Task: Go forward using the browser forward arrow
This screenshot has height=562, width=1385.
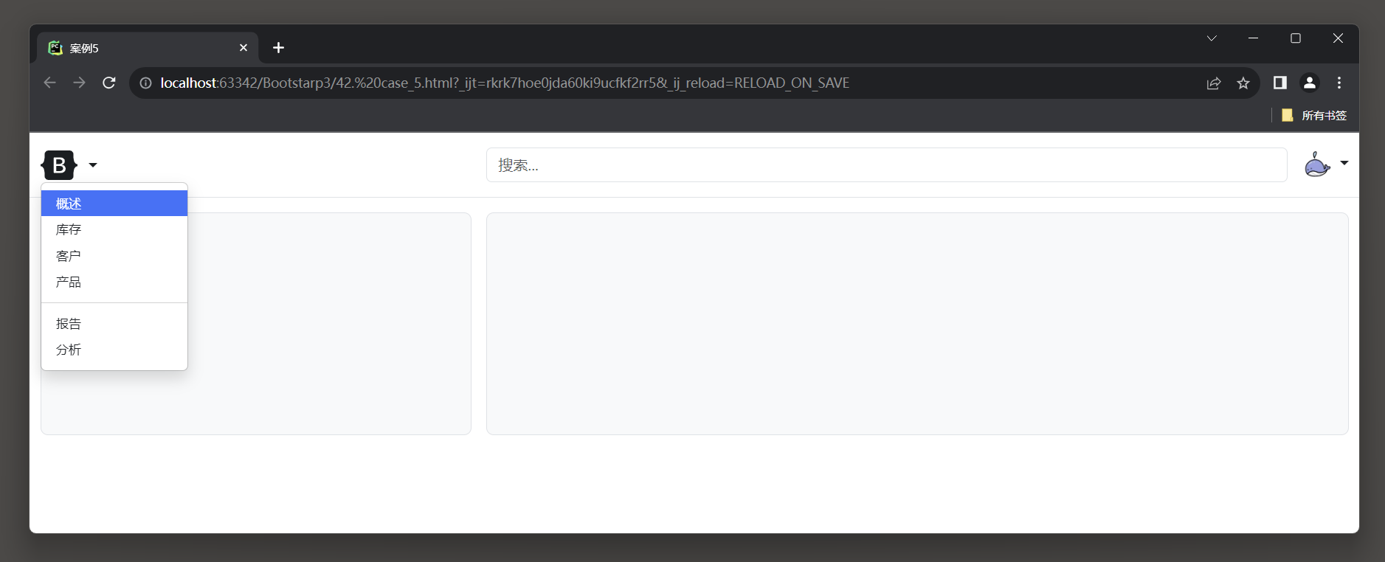Action: click(79, 83)
